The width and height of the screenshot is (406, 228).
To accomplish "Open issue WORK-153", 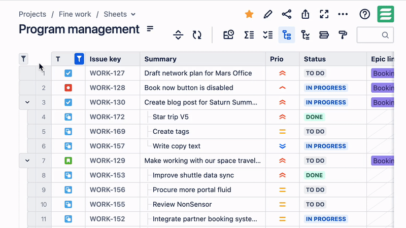I will click(x=108, y=175).
